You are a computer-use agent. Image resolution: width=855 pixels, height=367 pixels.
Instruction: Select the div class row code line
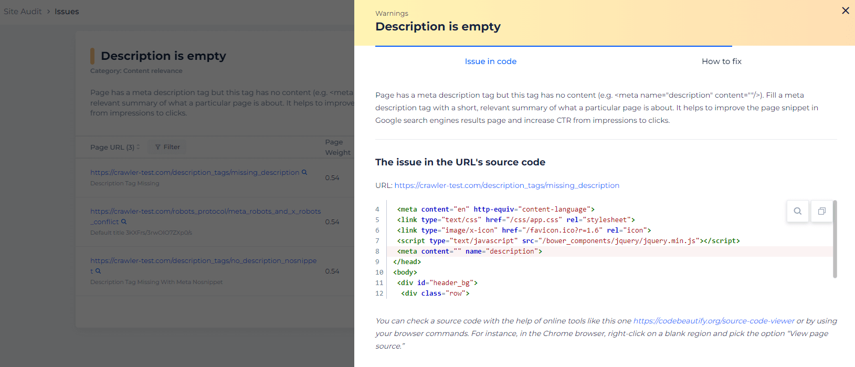[435, 293]
